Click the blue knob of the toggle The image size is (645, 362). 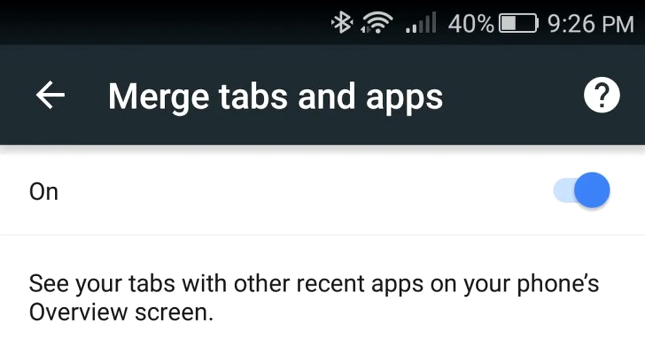pyautogui.click(x=592, y=190)
